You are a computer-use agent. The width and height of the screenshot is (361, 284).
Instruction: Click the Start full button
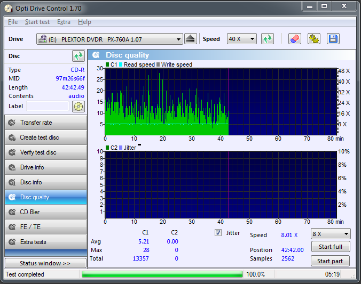point(331,247)
